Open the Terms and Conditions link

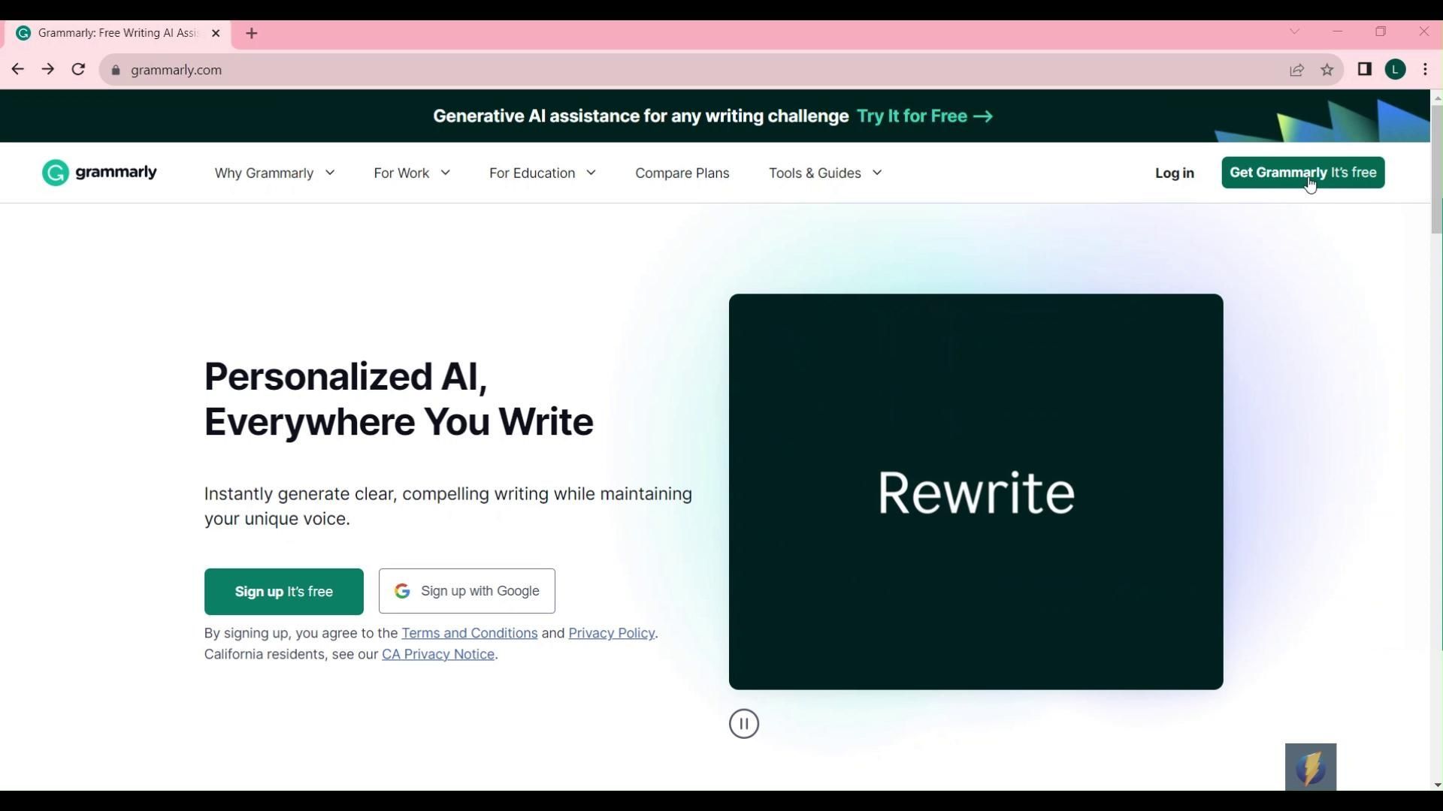[469, 633]
